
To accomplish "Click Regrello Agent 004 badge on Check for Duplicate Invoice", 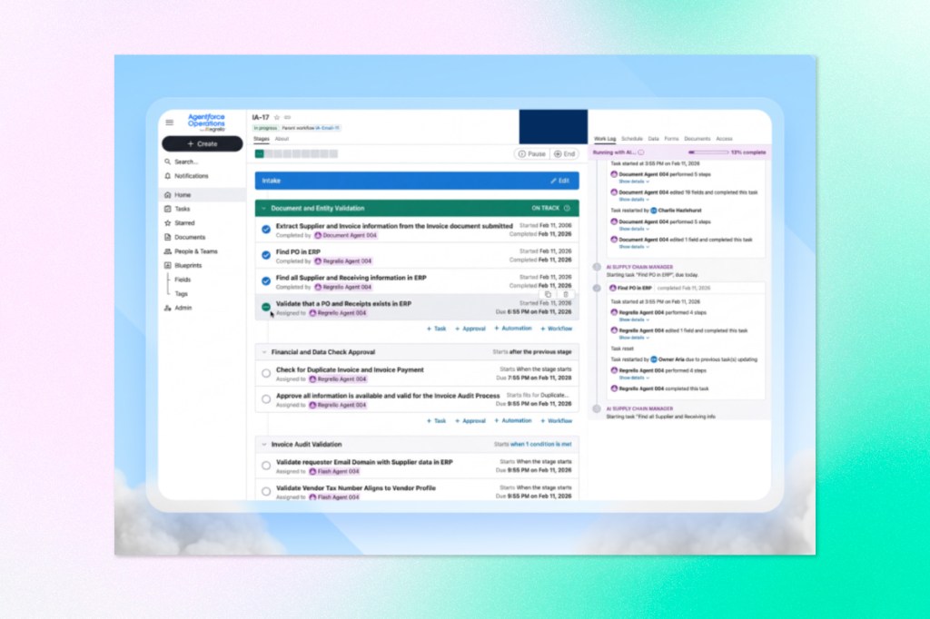I will coord(338,378).
